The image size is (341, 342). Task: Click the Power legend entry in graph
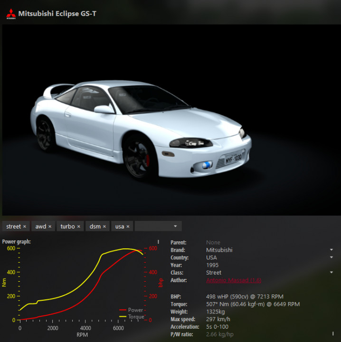[131, 310]
